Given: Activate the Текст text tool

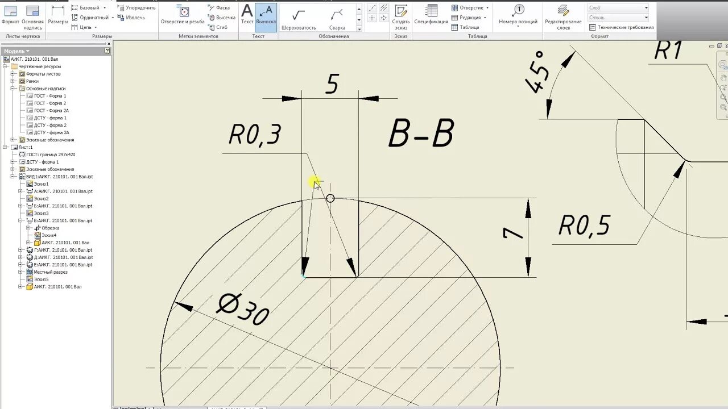Looking at the screenshot, I should tap(247, 15).
